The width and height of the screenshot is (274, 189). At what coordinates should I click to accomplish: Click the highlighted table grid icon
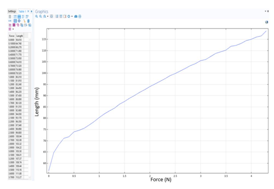[x=15, y=21]
